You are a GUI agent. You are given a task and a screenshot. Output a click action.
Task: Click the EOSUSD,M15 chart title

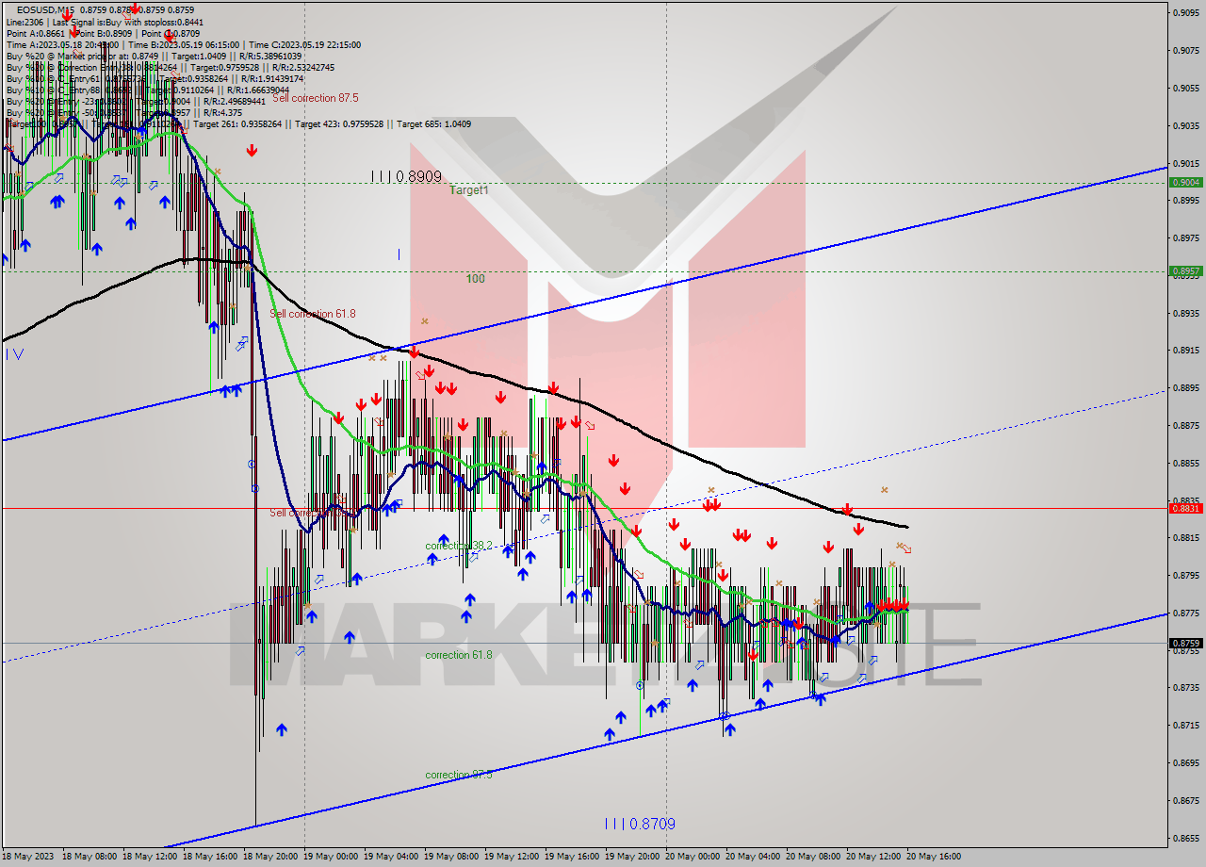[45, 10]
